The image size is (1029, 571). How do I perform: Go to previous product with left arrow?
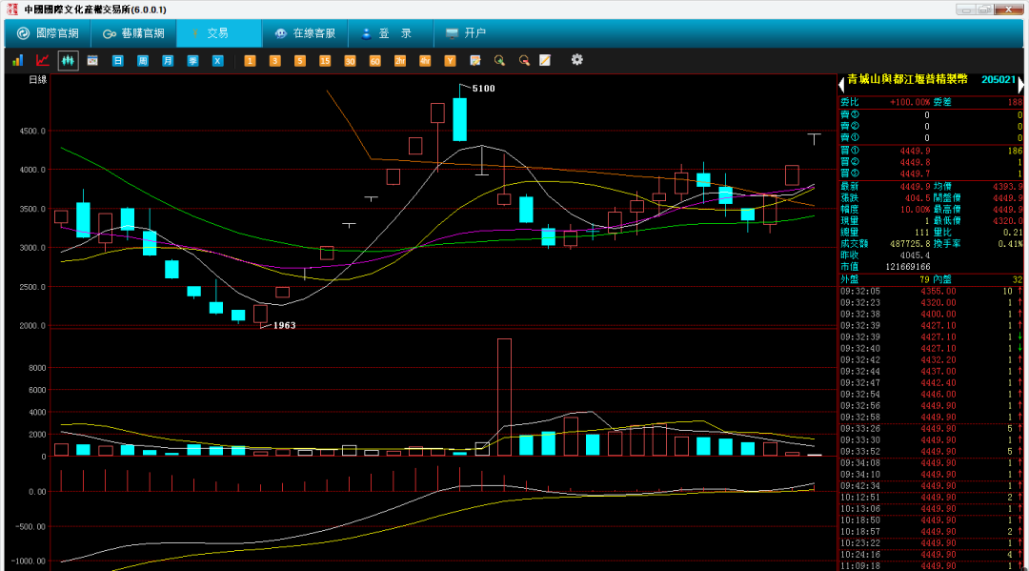(841, 85)
